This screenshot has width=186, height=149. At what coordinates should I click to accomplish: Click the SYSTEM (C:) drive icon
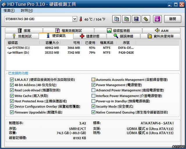coord(9,48)
